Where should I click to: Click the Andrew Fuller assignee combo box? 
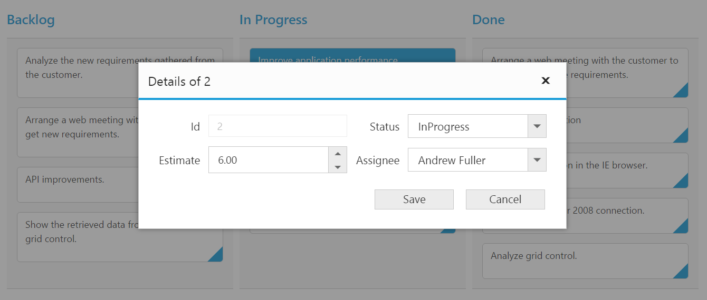point(467,160)
